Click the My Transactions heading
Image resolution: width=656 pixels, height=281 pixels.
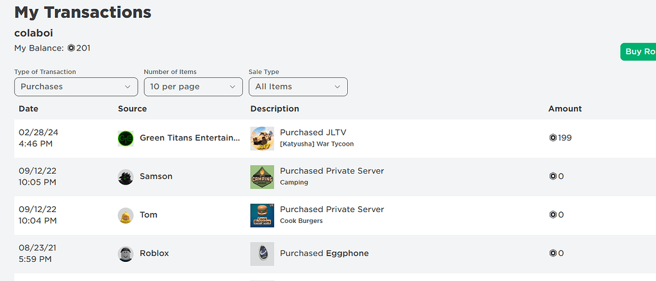point(83,12)
